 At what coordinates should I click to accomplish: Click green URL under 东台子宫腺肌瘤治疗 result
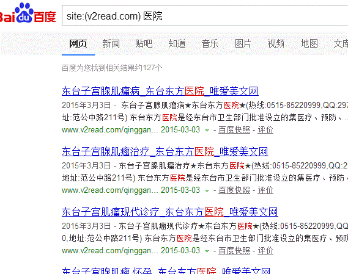tap(110, 190)
